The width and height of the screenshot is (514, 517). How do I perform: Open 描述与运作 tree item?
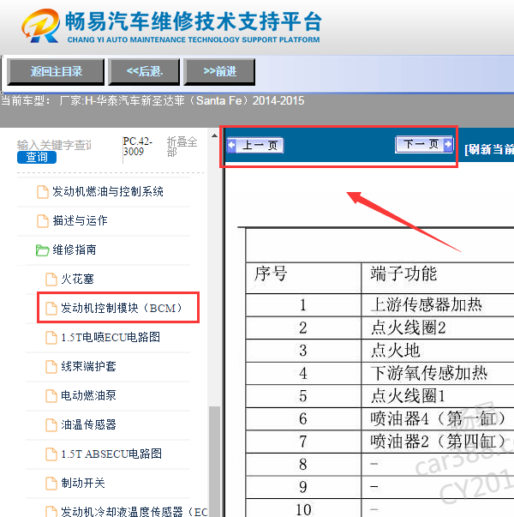tap(80, 220)
